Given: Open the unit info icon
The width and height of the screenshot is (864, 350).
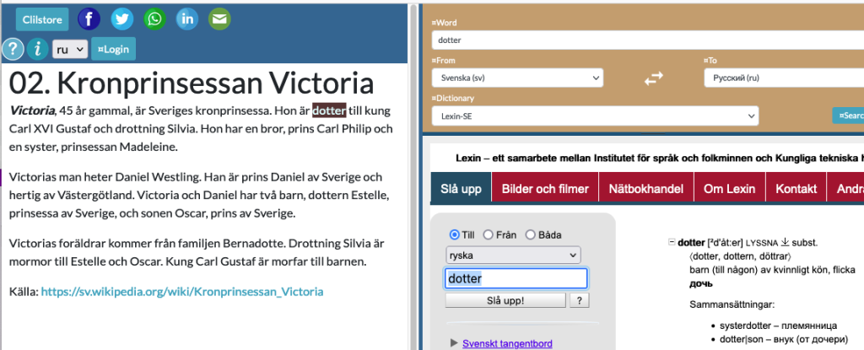Looking at the screenshot, I should (36, 50).
